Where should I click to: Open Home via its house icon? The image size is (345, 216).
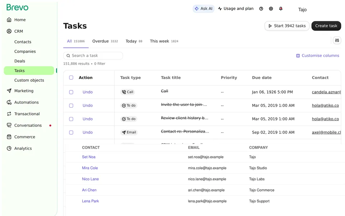[x=9, y=19]
